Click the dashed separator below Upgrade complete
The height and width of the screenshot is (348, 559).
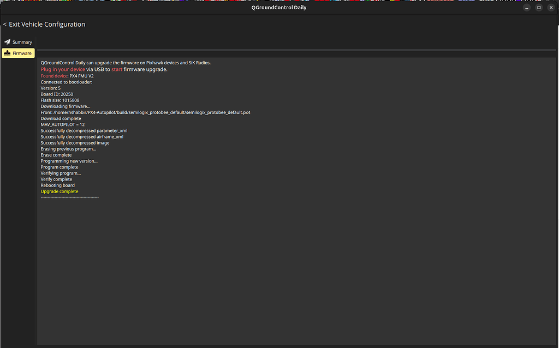(x=69, y=197)
